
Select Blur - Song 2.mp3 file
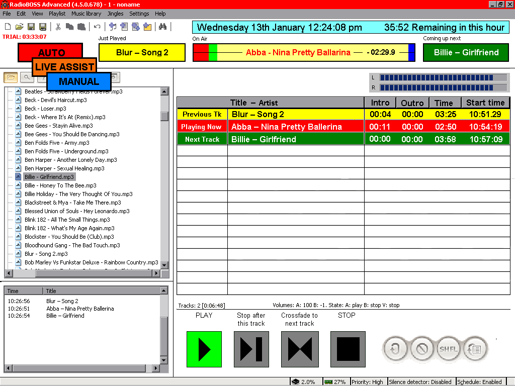(x=46, y=254)
